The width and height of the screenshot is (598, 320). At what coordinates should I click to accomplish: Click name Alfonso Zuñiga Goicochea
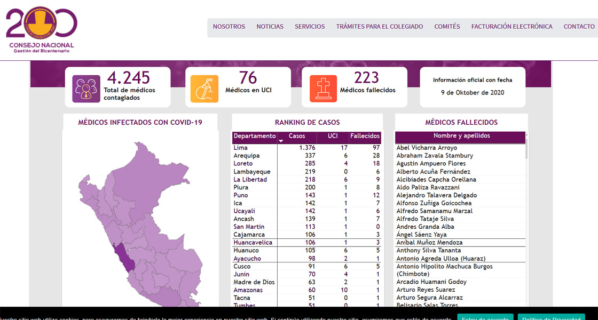click(x=434, y=203)
